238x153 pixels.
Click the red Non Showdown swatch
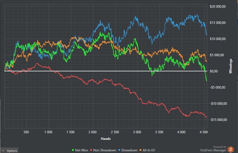pyautogui.click(x=91, y=150)
